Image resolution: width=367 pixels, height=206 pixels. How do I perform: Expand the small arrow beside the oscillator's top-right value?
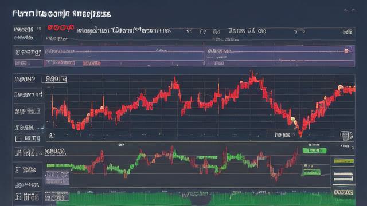click(x=353, y=147)
